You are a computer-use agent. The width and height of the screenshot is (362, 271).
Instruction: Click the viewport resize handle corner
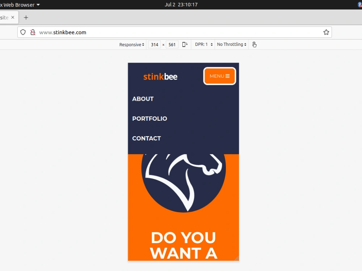(237, 258)
